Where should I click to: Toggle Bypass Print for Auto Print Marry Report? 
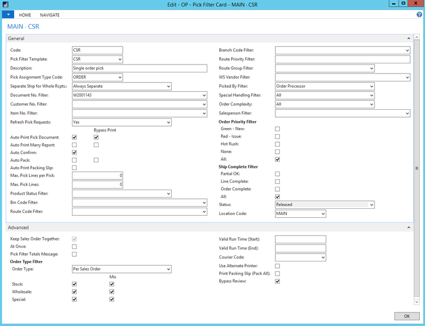(96, 145)
